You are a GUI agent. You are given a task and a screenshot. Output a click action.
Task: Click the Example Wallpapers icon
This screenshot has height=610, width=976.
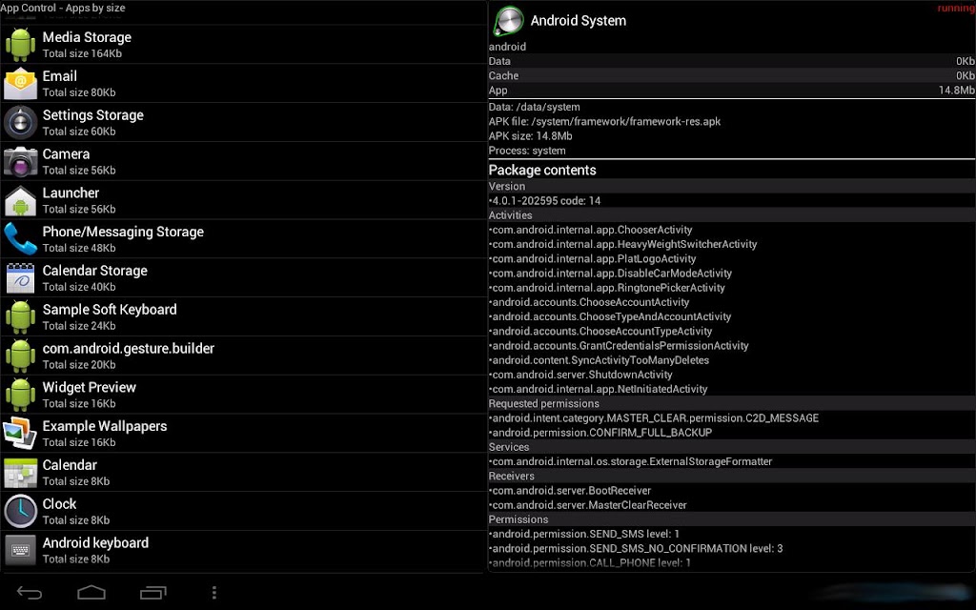[x=21, y=434]
